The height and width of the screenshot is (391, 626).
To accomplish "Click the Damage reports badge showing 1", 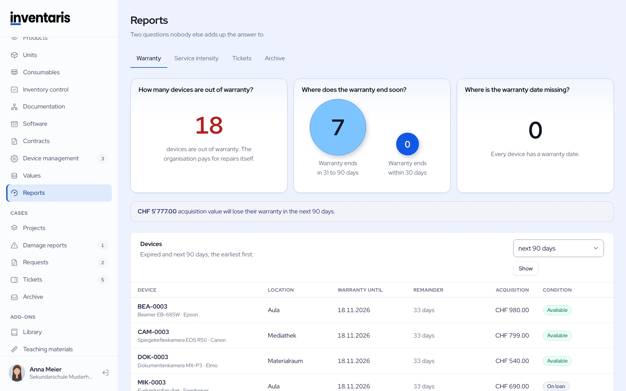I will [102, 245].
